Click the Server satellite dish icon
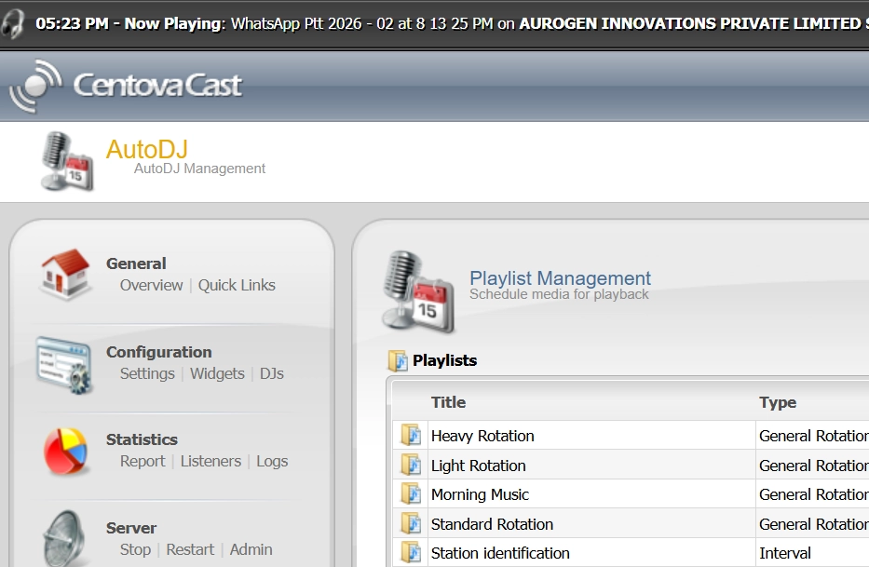Image resolution: width=869 pixels, height=567 pixels. [65, 538]
